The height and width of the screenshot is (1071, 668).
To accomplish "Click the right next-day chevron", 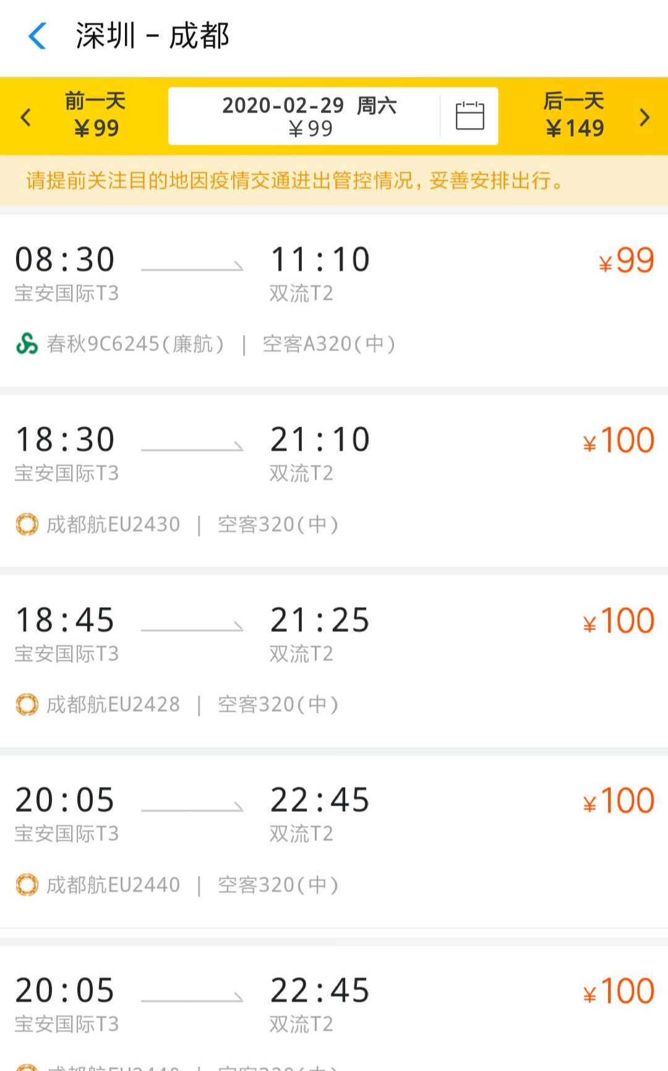I will [x=644, y=116].
